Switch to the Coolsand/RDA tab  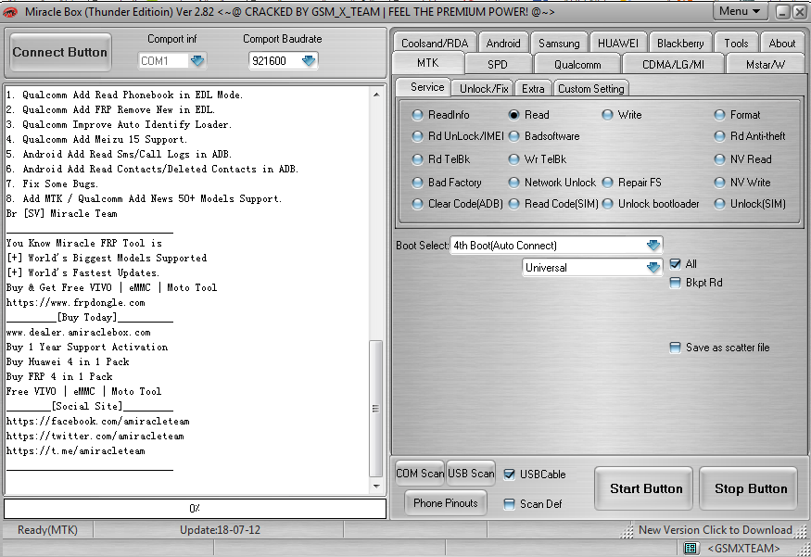435,43
